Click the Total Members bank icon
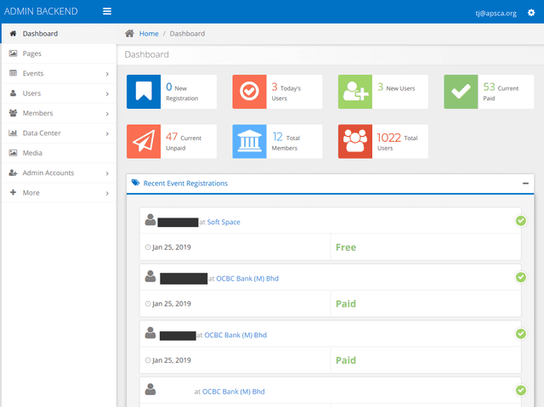The image size is (544, 407). 249,142
